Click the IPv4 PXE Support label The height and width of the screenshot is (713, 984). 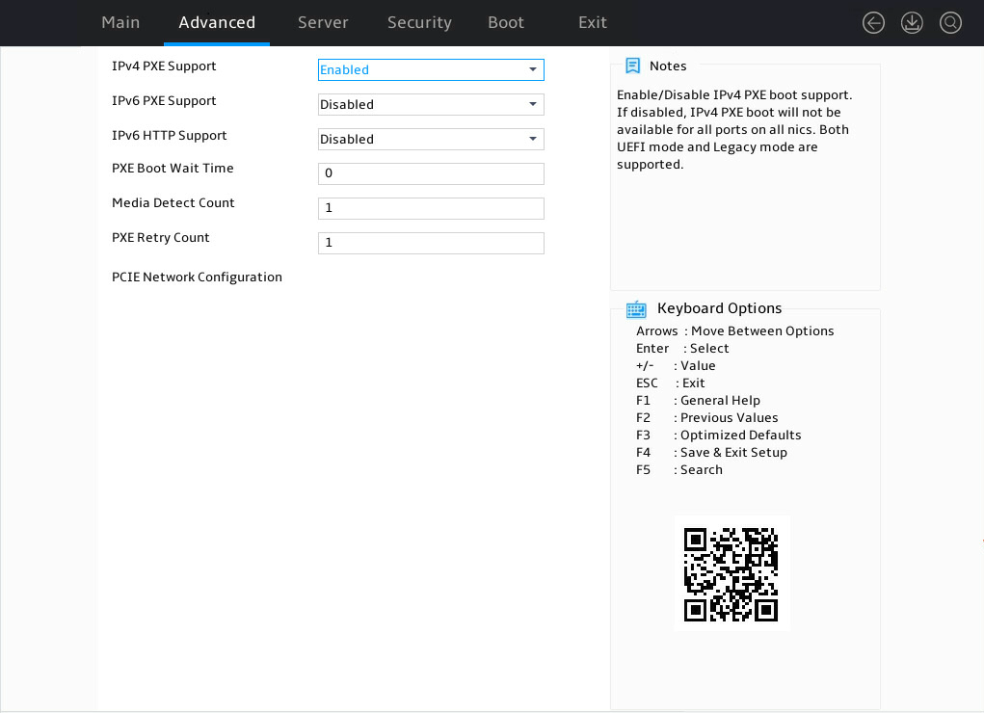[x=164, y=66]
